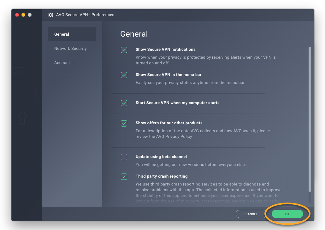Uncheck Show Secure VPN in menu bar
The height and width of the screenshot is (230, 325).
click(x=124, y=75)
